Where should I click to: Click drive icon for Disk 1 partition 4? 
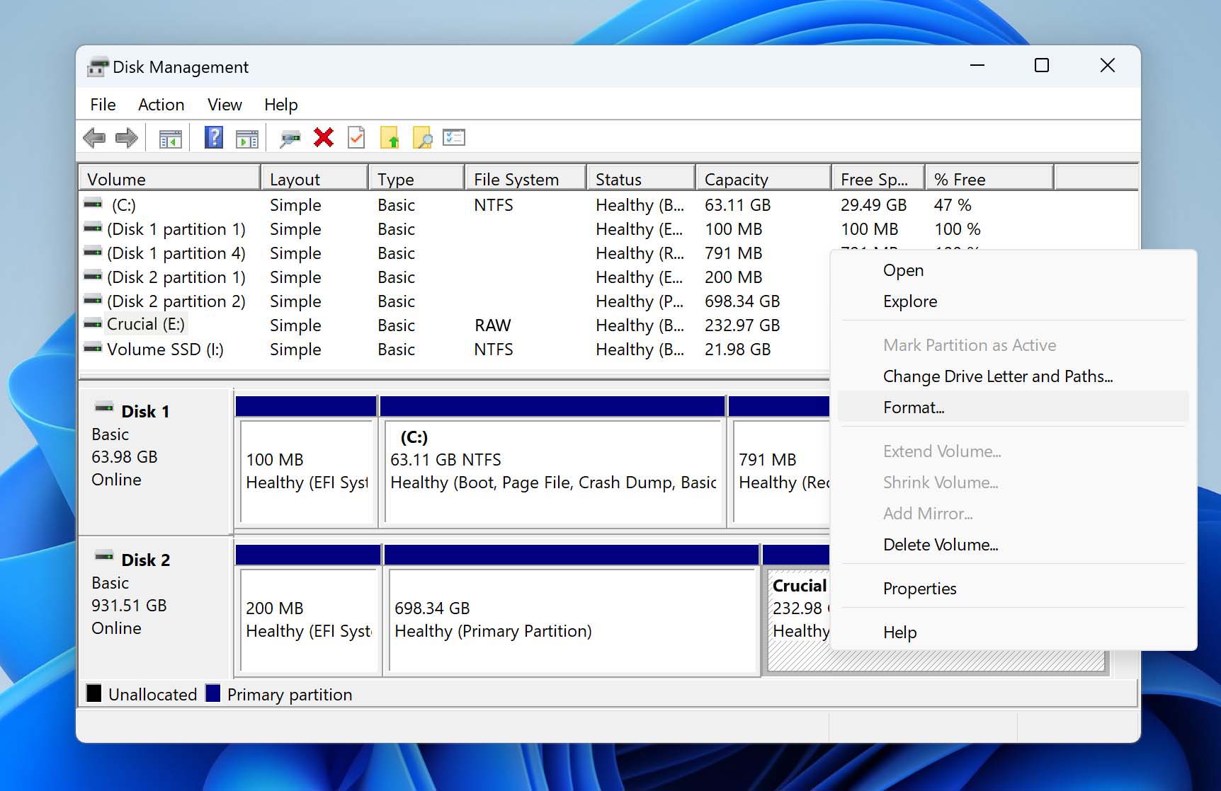(x=93, y=252)
